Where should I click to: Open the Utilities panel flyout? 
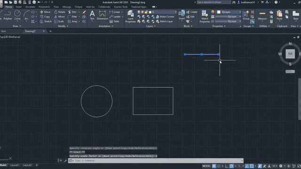(x=264, y=26)
